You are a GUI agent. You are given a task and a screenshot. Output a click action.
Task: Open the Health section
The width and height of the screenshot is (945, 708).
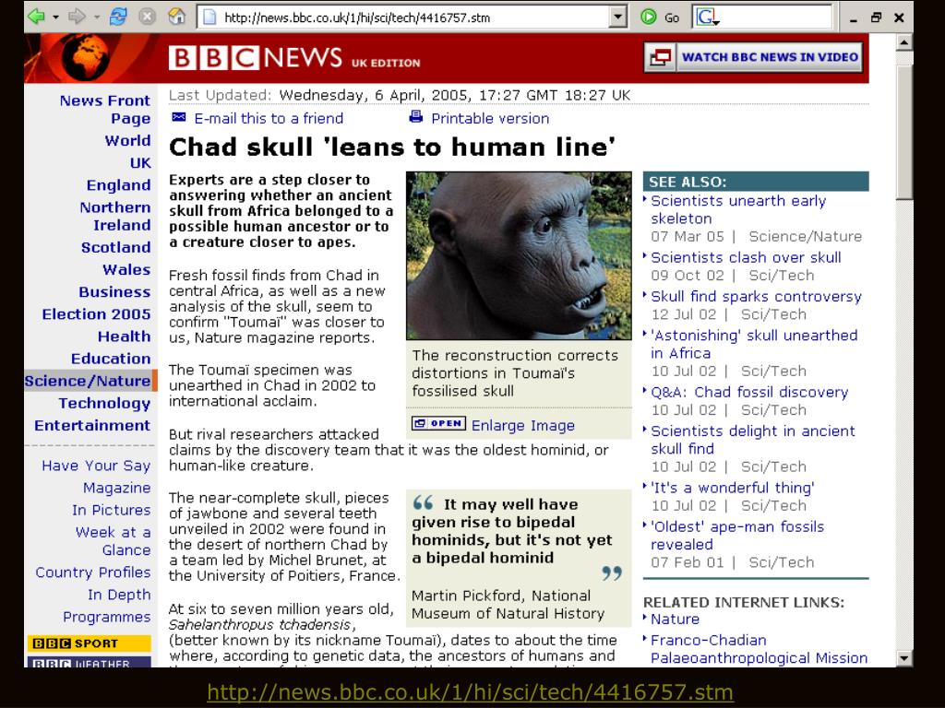pyautogui.click(x=125, y=336)
